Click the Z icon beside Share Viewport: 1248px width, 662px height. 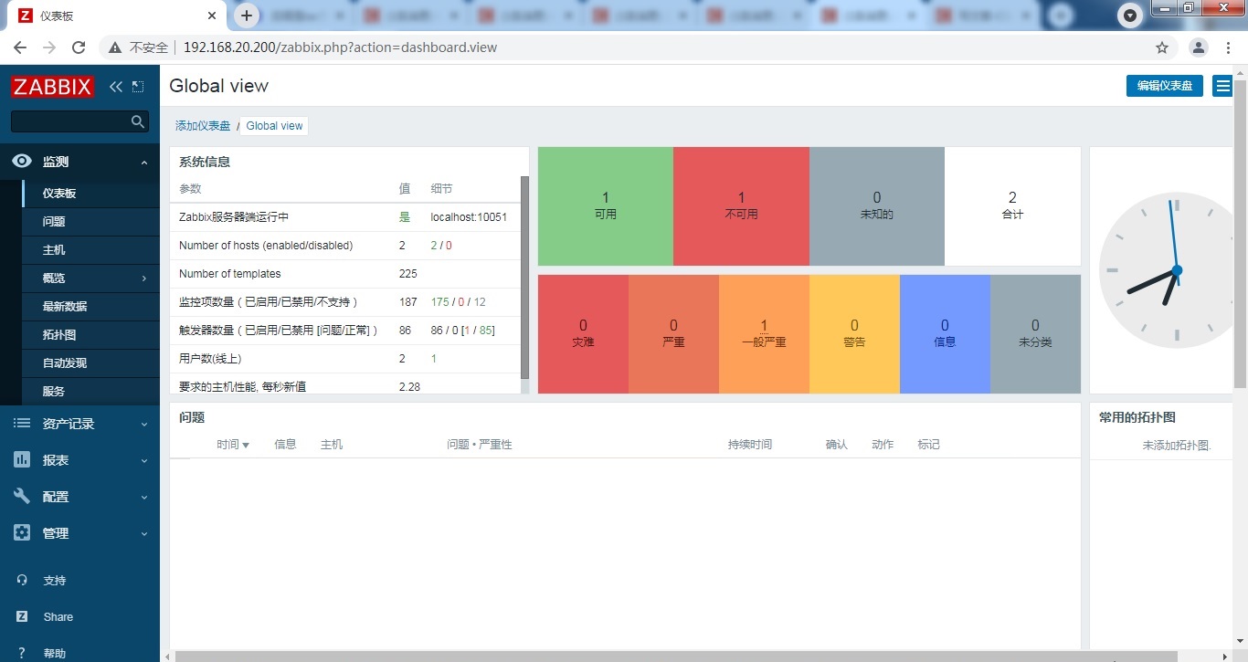click(22, 617)
